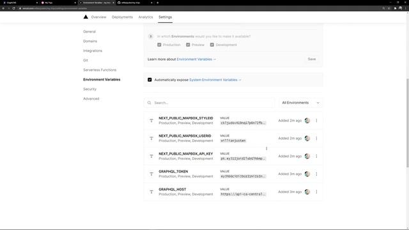Open more options for GRAPHQL_TOKEN
This screenshot has width=409, height=230.
pos(316,174)
